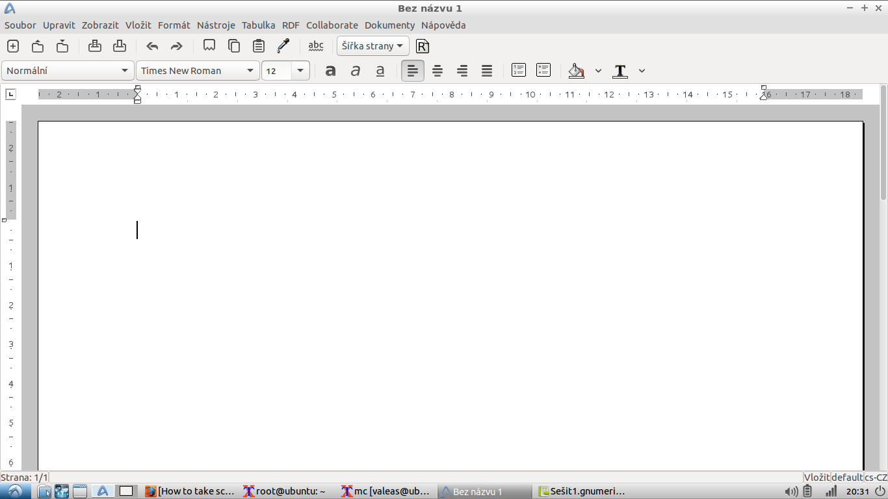Screen dimensions: 888x499
Task: Justify the paragraph
Action: (487, 71)
